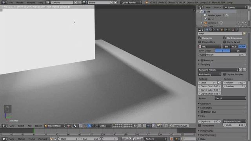The image size is (251, 141).
Task: Click the Compression slider
Action: (222, 55)
